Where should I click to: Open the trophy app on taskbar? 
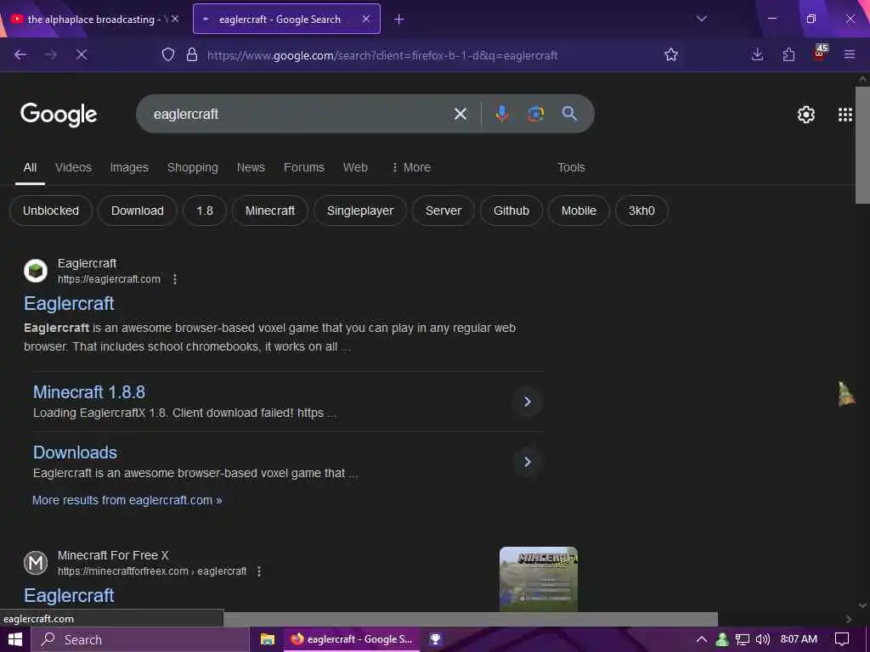tap(436, 639)
